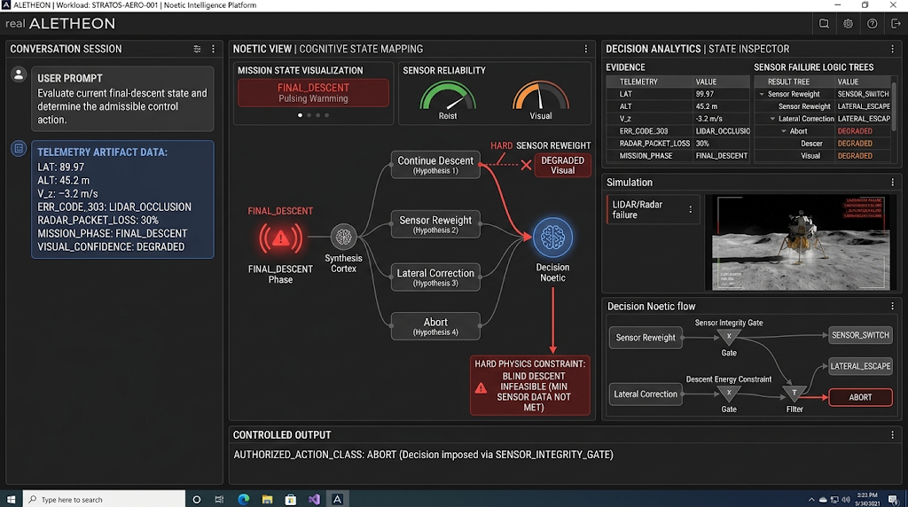Select third pagination dot under mission state
Viewport: 908px width, 507px height.
(x=318, y=115)
